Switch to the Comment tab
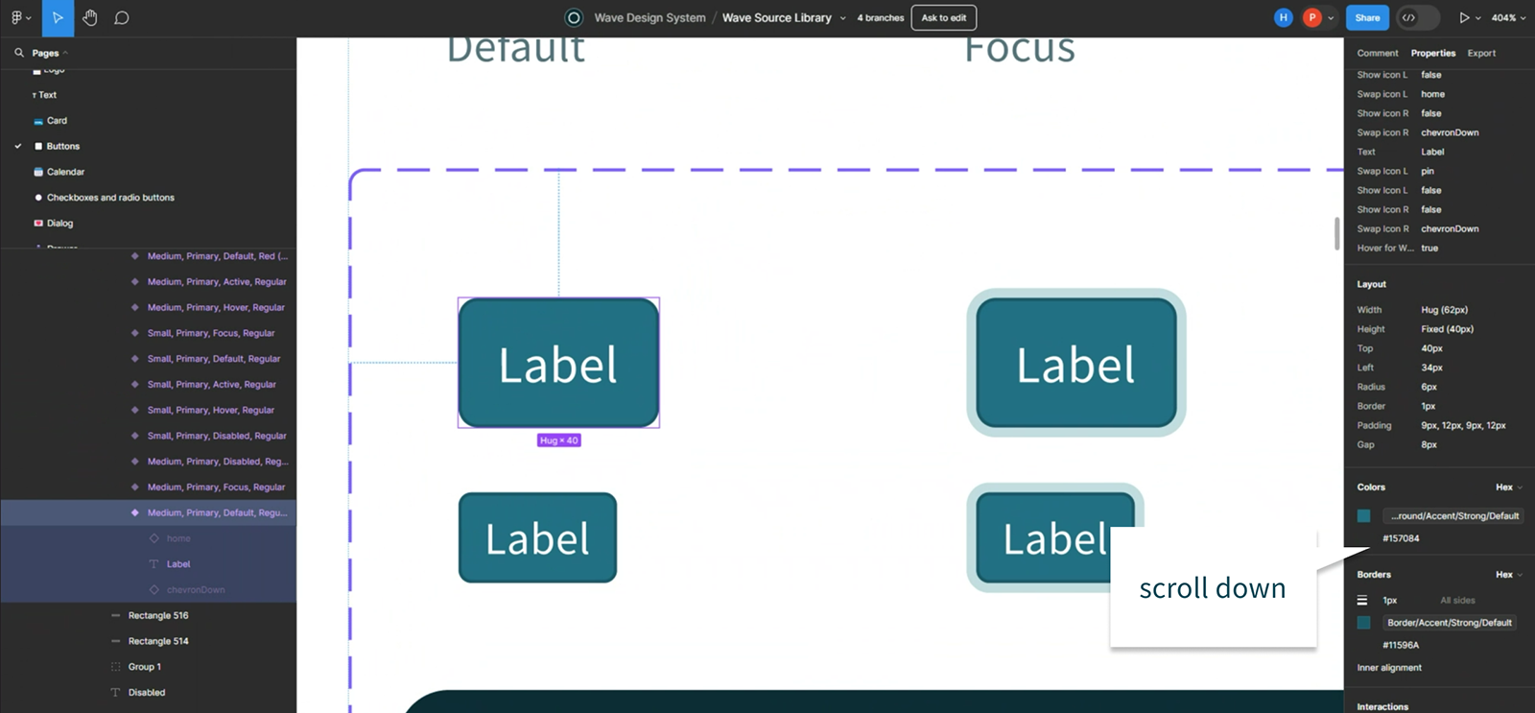 click(1378, 53)
